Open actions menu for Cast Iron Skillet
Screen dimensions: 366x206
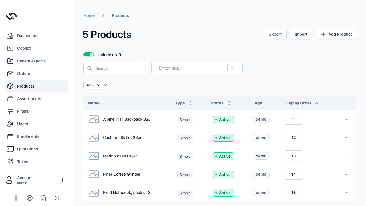pyautogui.click(x=347, y=138)
